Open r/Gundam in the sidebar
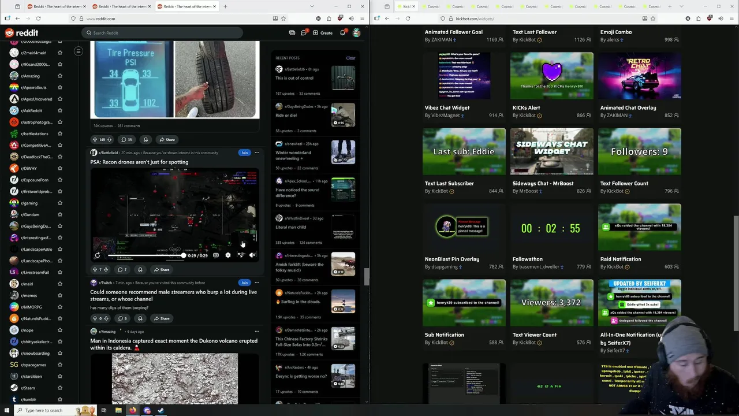739x416 pixels. (30, 214)
